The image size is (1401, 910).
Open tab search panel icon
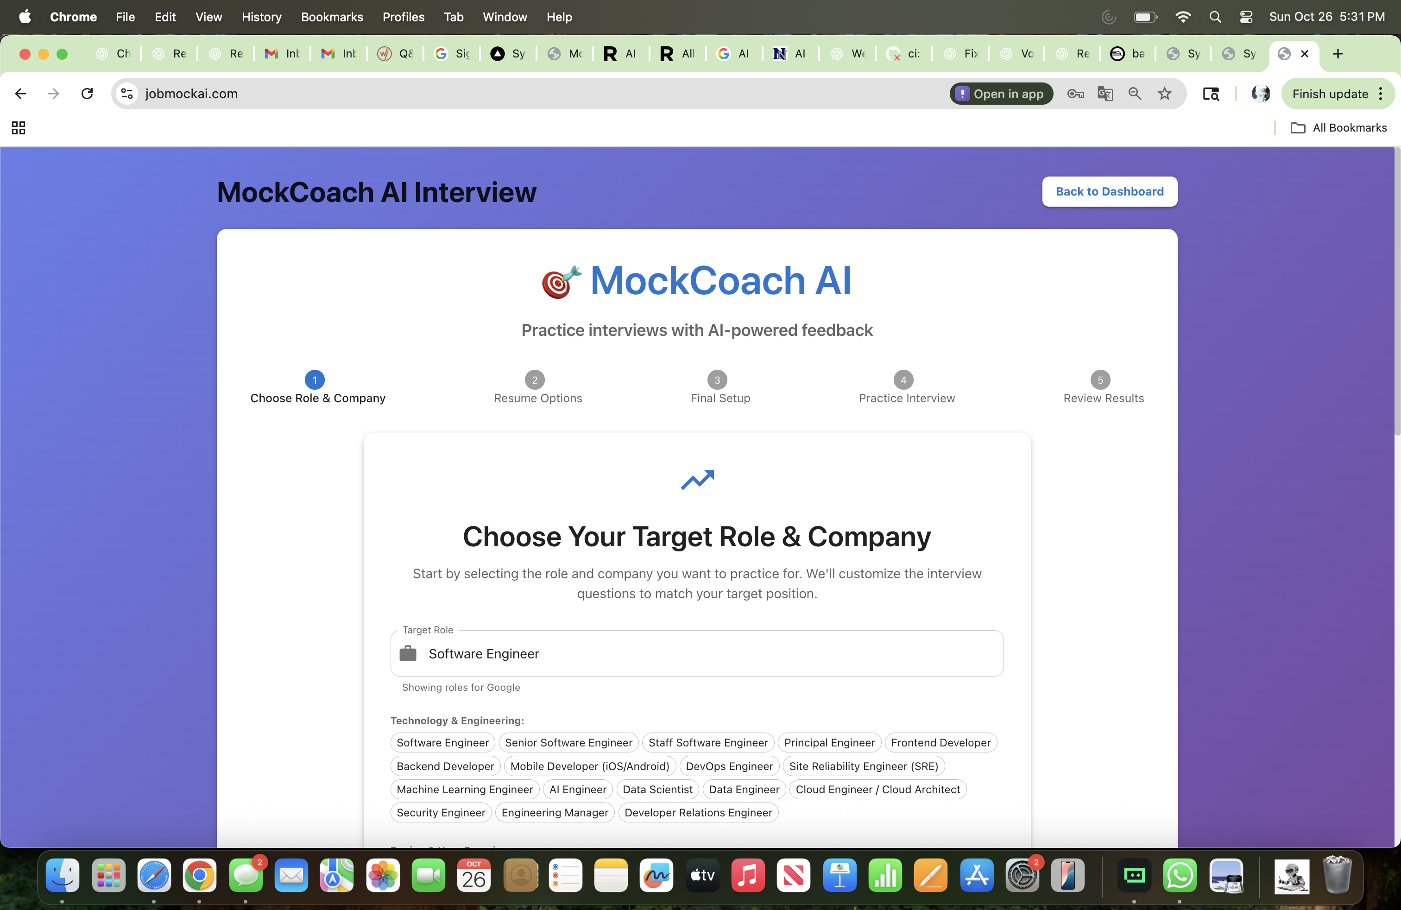[1212, 94]
